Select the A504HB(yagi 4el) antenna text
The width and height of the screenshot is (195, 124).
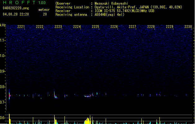(109, 15)
